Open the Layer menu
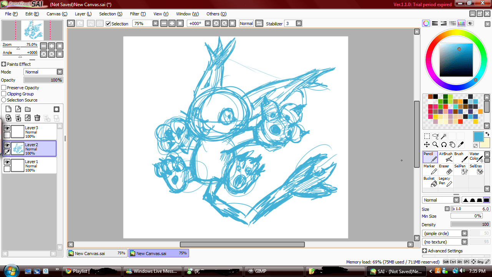This screenshot has height=277, width=492. click(x=83, y=14)
